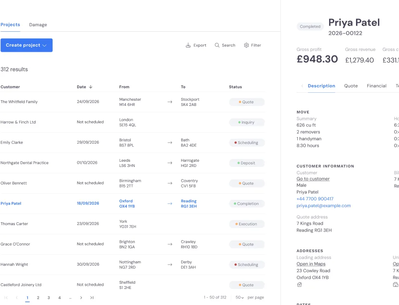Click the route arrow in Whitfield Family row
The height and width of the screenshot is (305, 399).
pos(170,102)
